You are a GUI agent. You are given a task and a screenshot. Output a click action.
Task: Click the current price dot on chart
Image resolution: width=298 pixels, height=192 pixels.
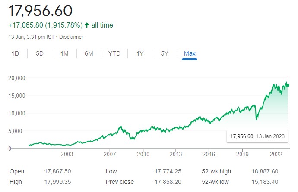288,85
